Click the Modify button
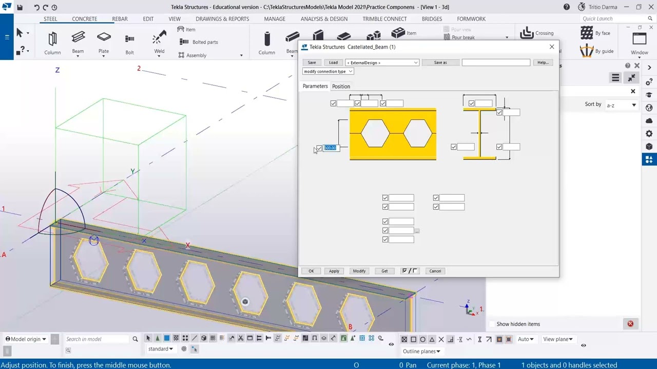Viewport: 657px width, 369px height. (x=359, y=271)
